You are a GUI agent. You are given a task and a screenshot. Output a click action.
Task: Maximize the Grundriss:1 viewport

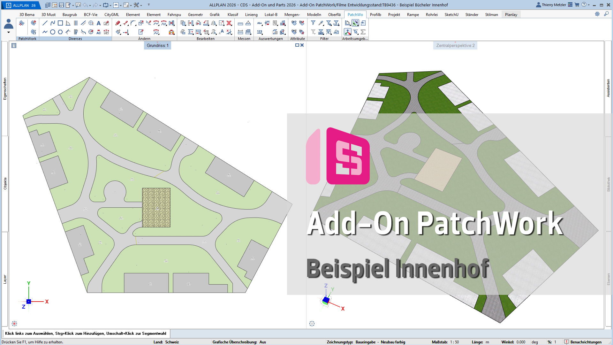[297, 45]
